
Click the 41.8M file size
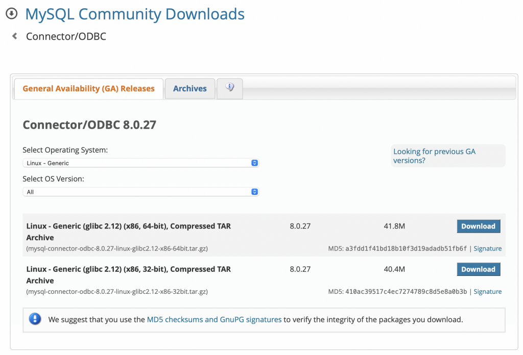[x=394, y=226]
